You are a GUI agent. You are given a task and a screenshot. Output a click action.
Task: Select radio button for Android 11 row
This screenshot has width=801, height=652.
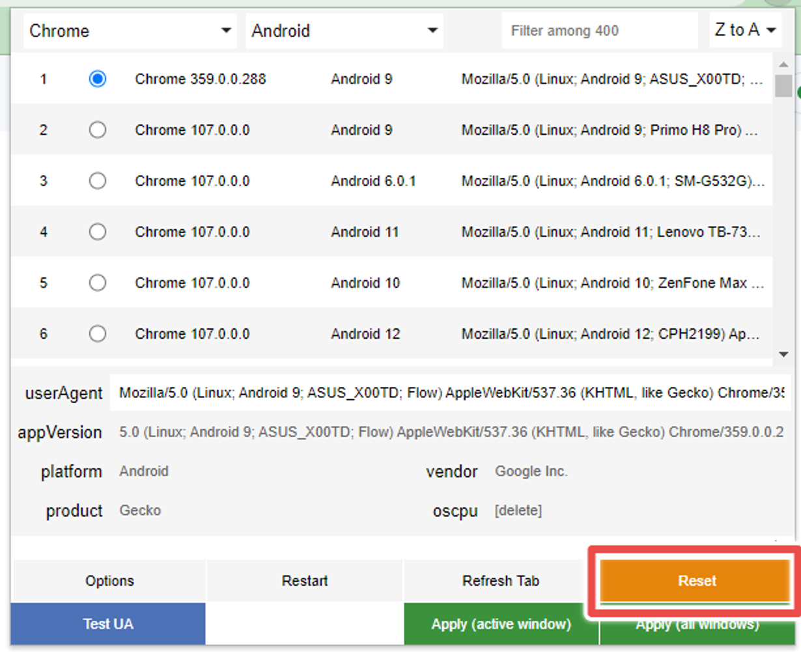98,231
